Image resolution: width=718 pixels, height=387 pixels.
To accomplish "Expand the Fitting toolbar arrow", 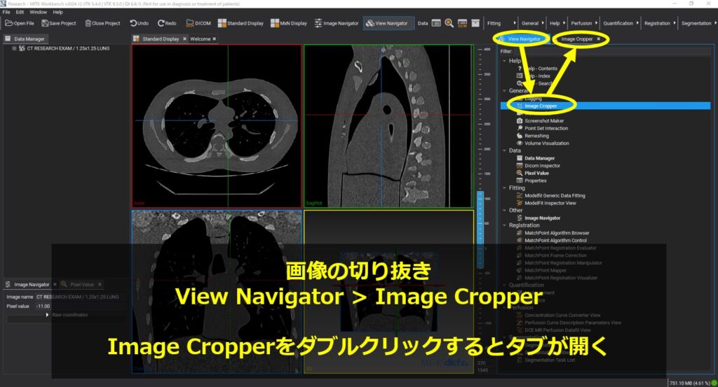I will (515, 23).
